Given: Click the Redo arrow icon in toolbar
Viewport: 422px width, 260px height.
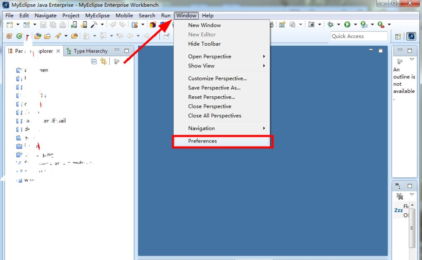Looking at the screenshot, I should [x=122, y=25].
